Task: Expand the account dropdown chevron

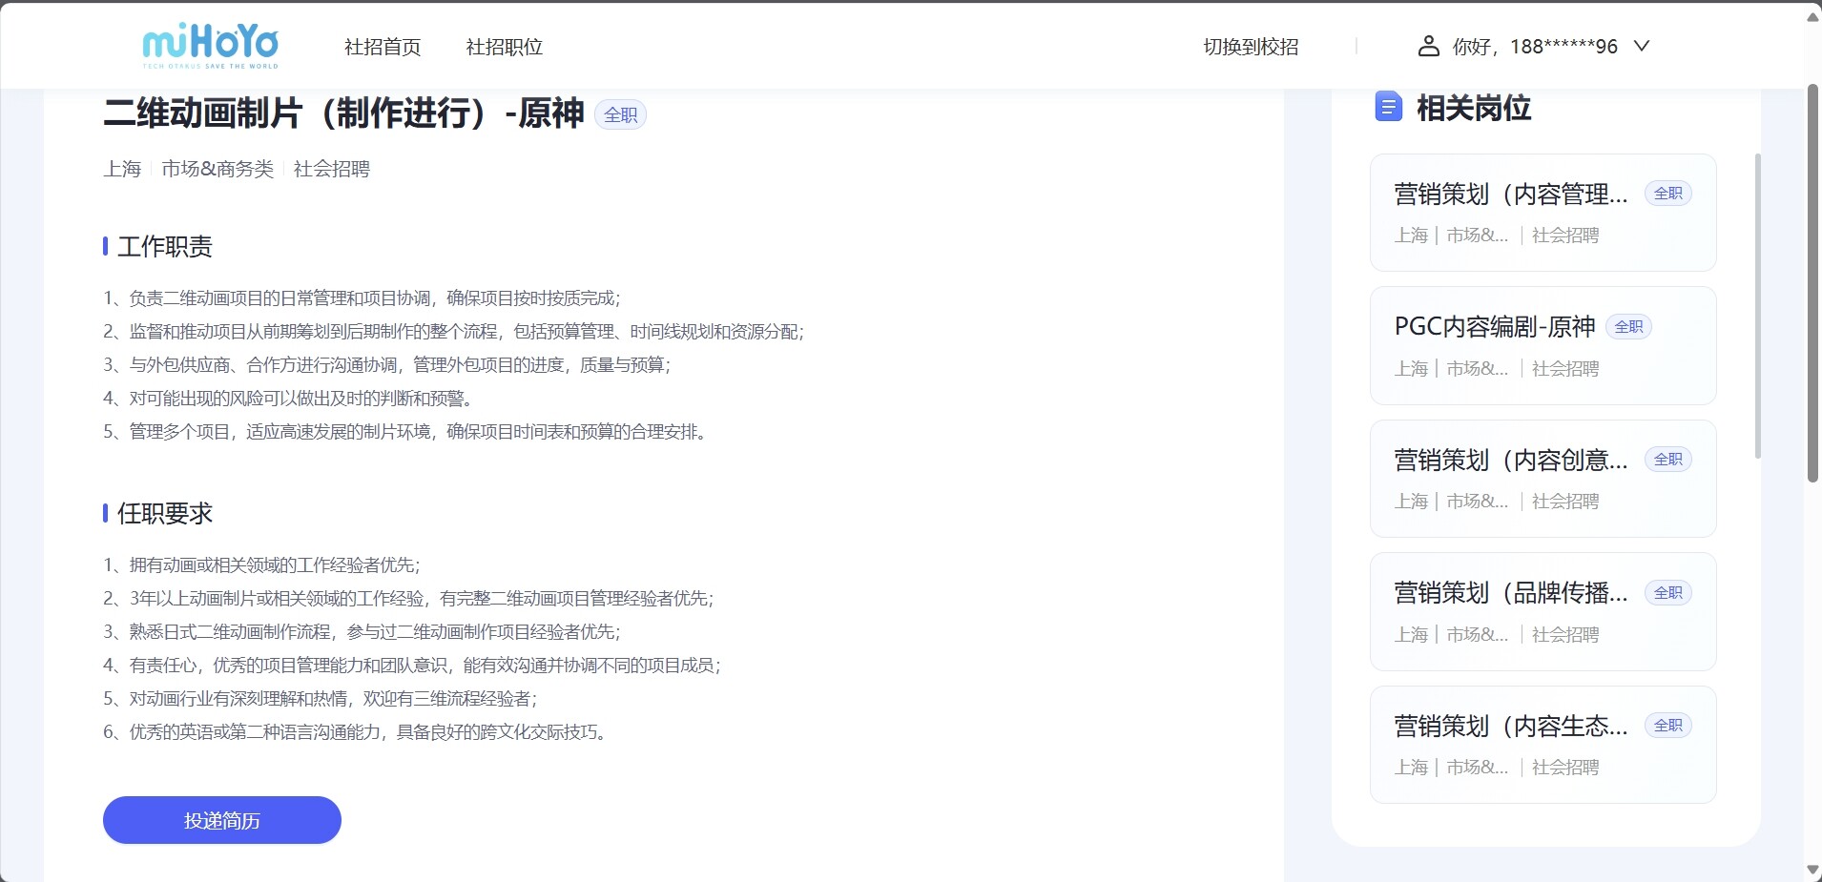Action: pyautogui.click(x=1642, y=46)
